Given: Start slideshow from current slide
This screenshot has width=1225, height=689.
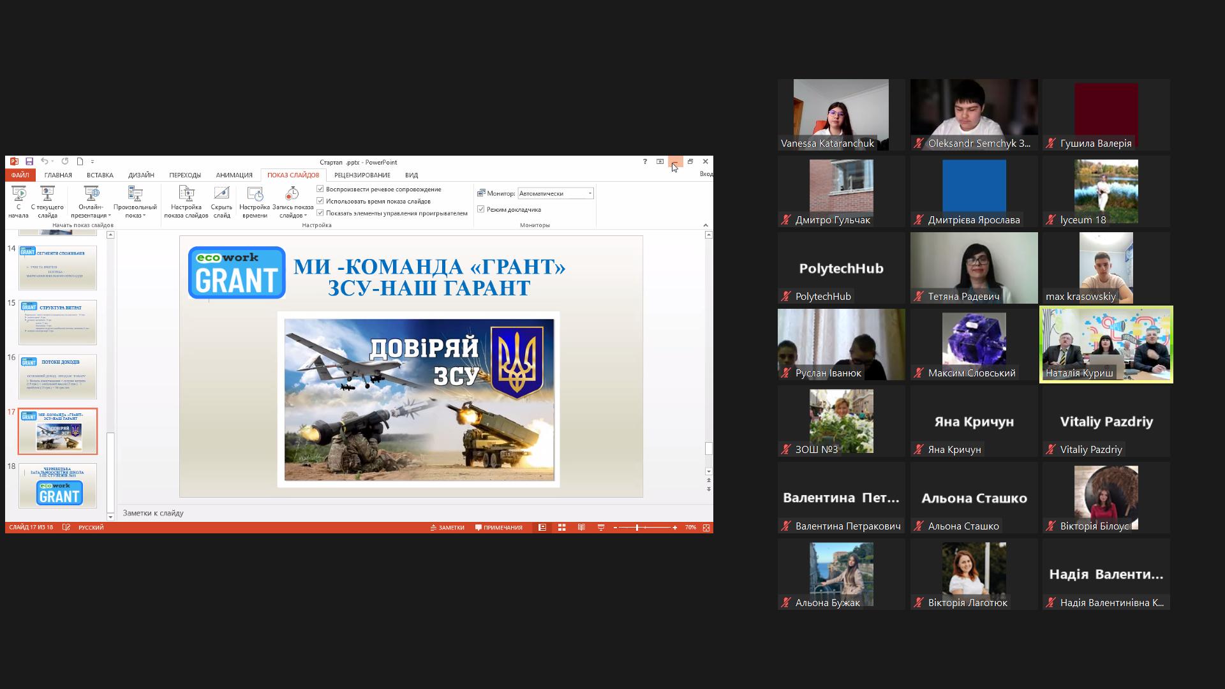Looking at the screenshot, I should (47, 194).
